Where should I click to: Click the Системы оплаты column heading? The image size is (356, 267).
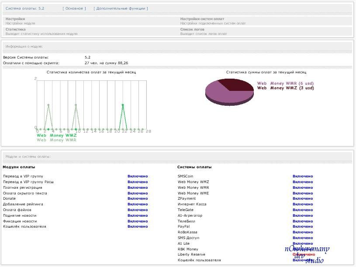click(x=194, y=167)
